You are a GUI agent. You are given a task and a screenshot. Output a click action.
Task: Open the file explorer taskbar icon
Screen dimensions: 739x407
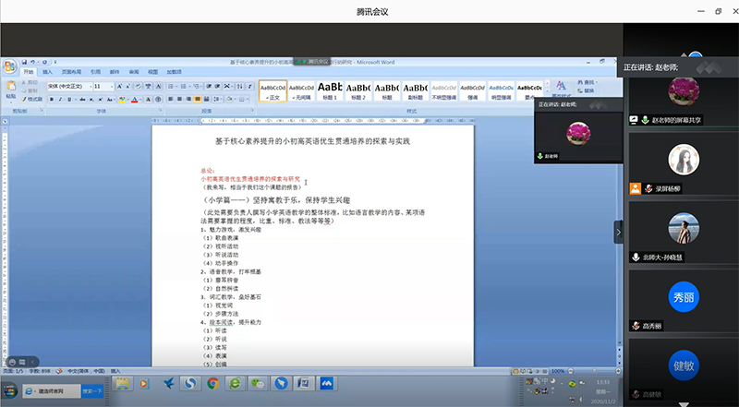[x=122, y=382]
